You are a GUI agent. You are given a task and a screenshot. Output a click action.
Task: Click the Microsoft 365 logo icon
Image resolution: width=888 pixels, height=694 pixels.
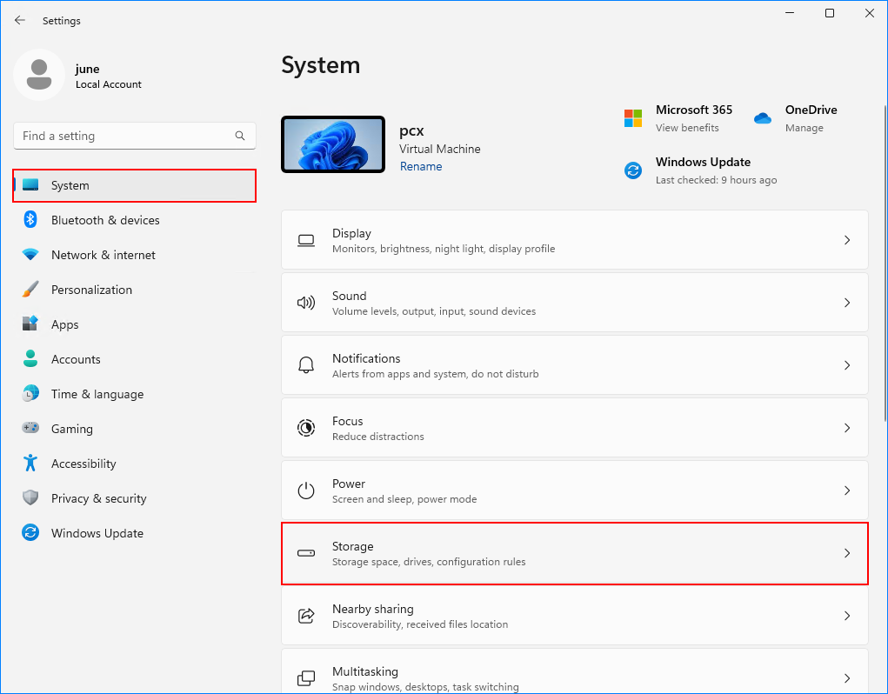click(633, 118)
